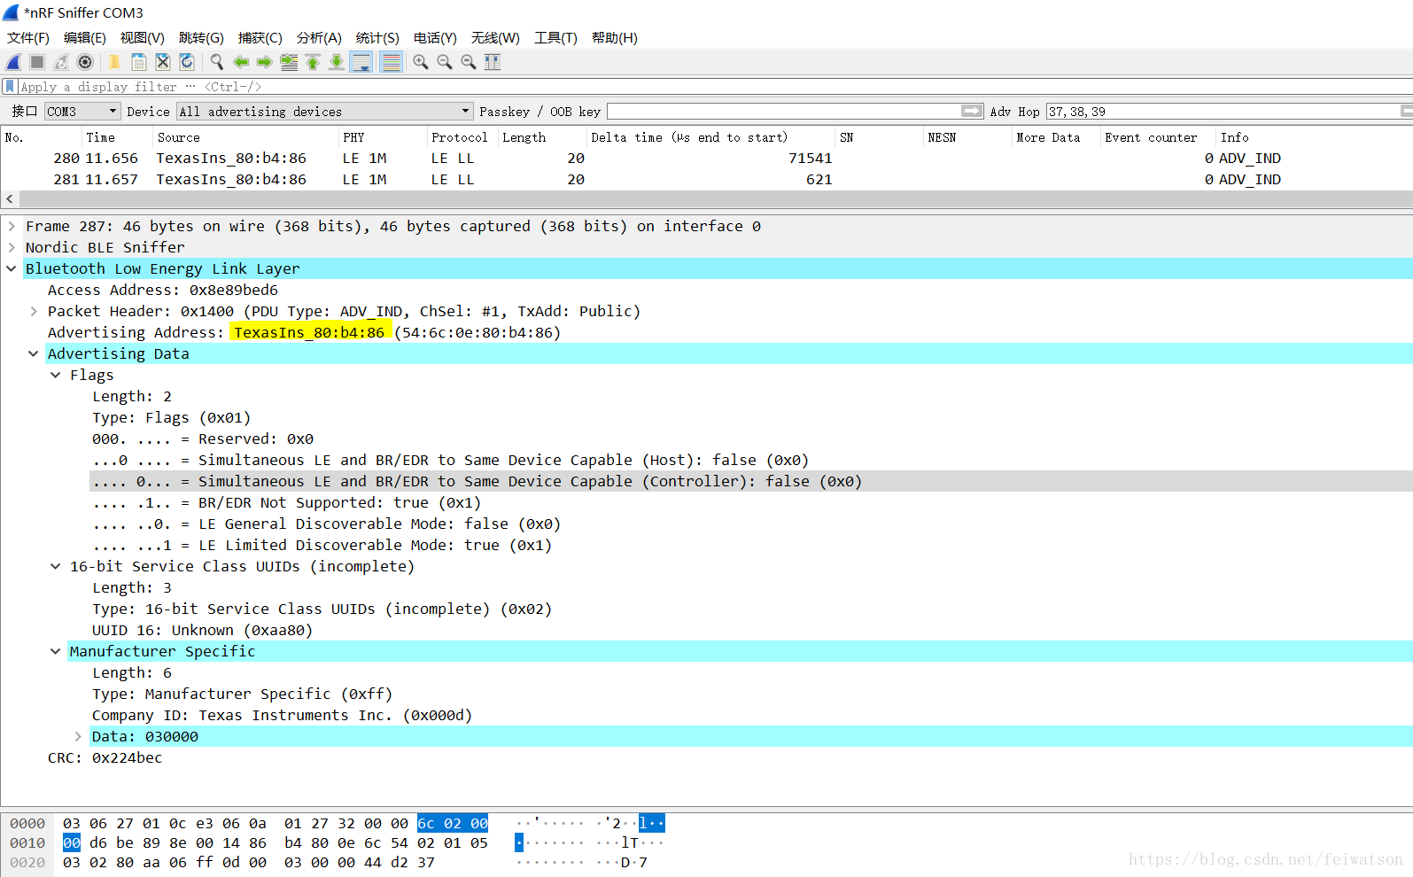Select the Access Address line
The image size is (1413, 877).
click(163, 290)
